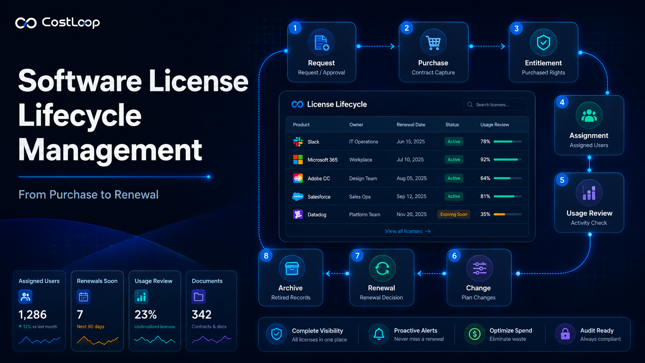
Task: Click the Complete Visibility shield icon
Action: point(277,334)
